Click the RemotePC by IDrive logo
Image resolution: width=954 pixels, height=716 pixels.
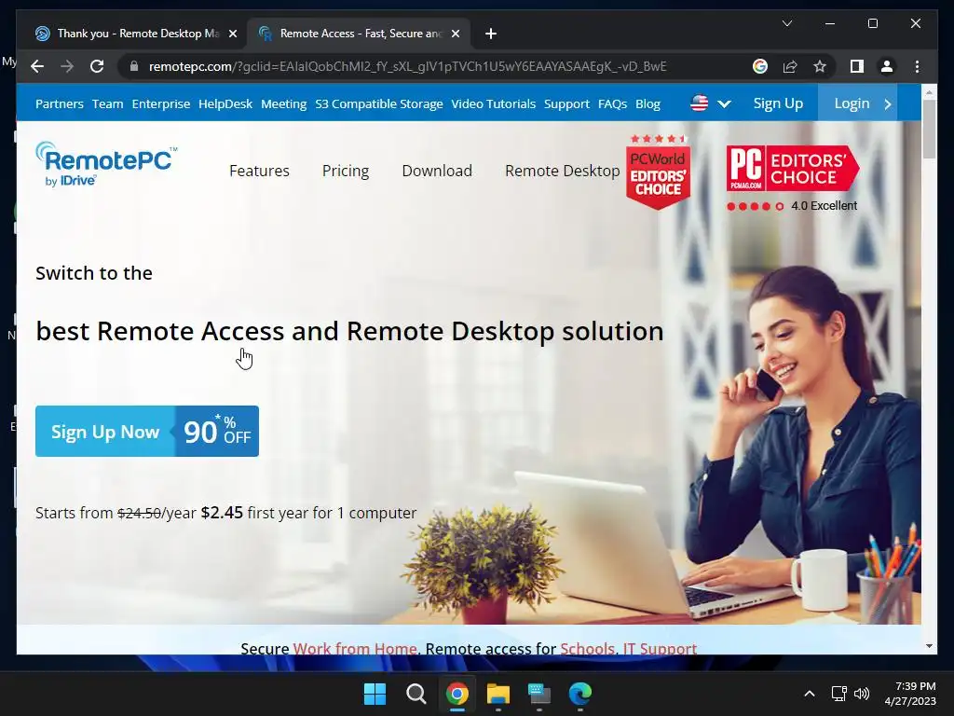click(106, 164)
